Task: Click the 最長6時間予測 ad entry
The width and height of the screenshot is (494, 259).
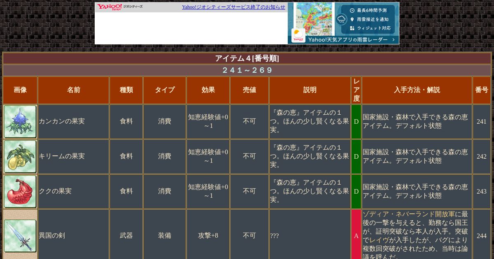Action: click(368, 10)
